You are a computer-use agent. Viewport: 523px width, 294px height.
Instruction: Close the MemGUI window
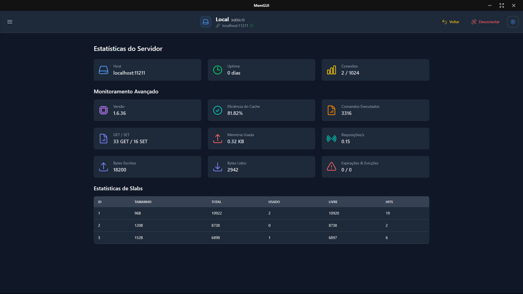pos(514,5)
